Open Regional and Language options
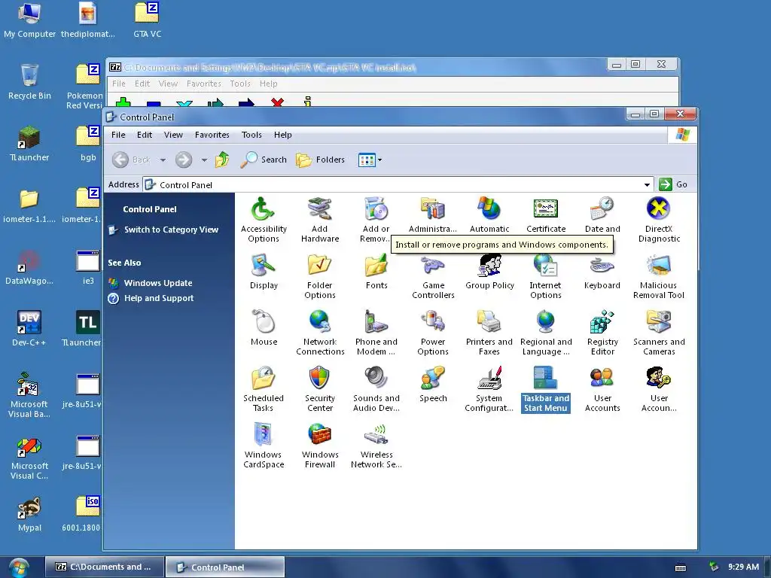The width and height of the screenshot is (771, 578). tap(546, 333)
